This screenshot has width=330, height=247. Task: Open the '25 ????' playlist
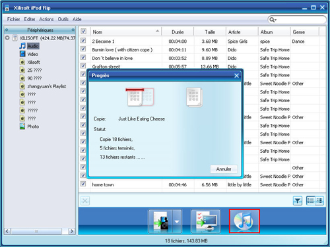point(34,70)
